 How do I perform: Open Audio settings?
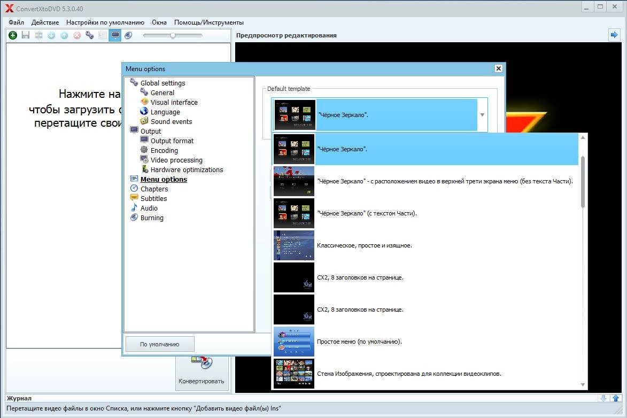[x=149, y=208]
